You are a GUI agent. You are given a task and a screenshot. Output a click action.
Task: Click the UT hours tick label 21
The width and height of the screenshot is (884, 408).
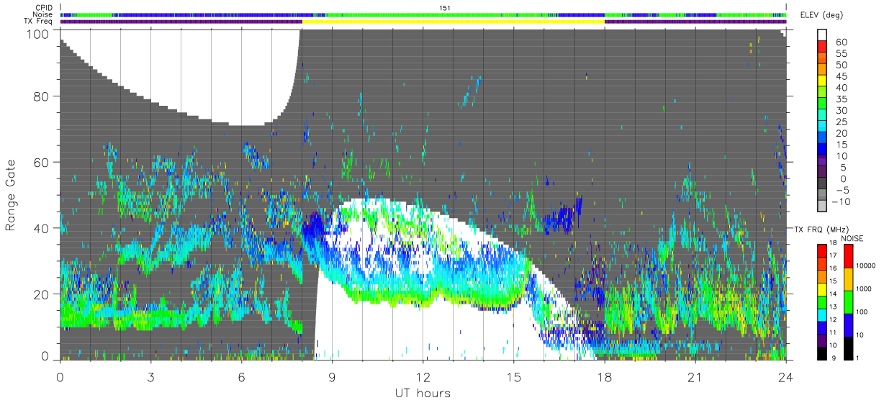coord(695,376)
